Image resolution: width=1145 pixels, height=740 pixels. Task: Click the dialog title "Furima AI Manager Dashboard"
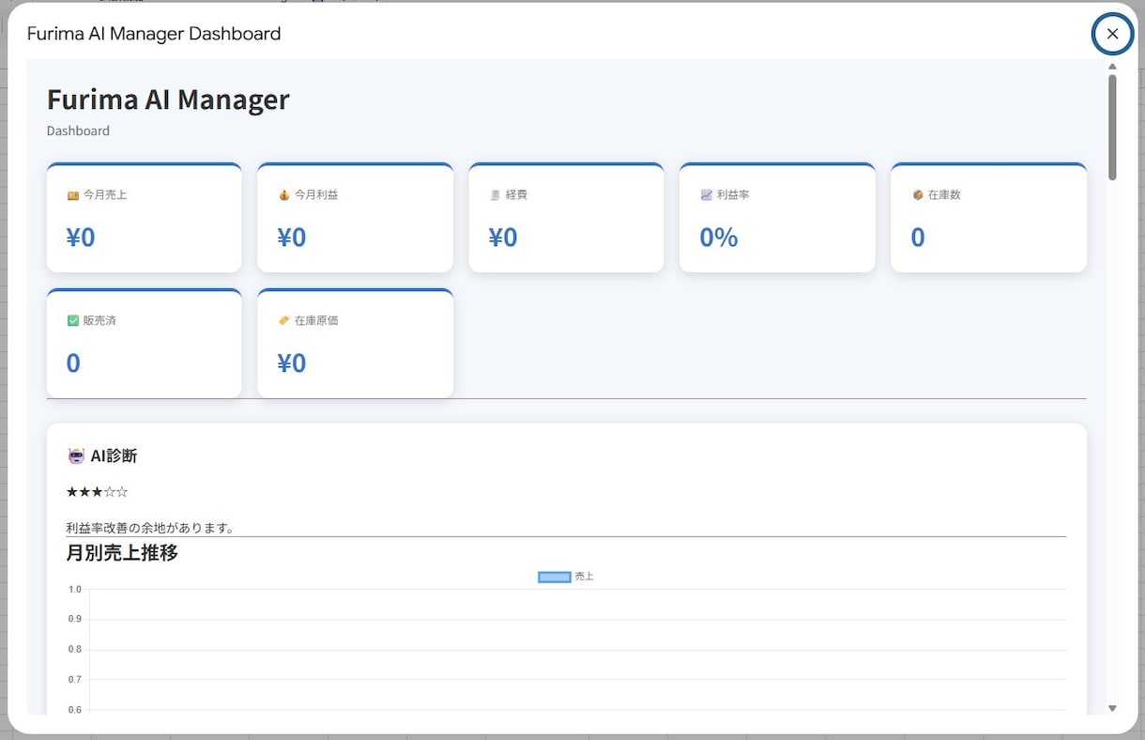pos(154,34)
